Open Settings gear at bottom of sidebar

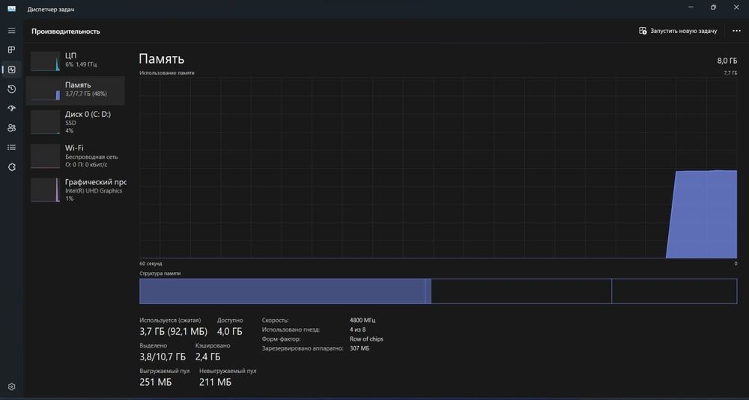coord(12,386)
